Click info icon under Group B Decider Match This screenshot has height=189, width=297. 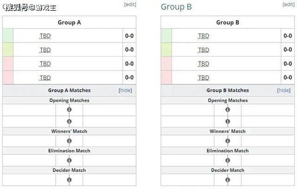point(228,180)
